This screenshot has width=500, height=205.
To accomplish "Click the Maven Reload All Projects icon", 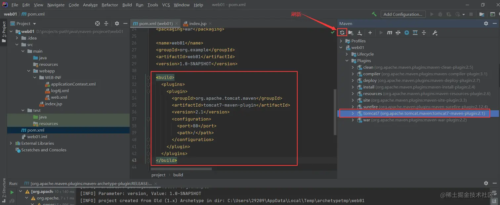I will click(342, 33).
